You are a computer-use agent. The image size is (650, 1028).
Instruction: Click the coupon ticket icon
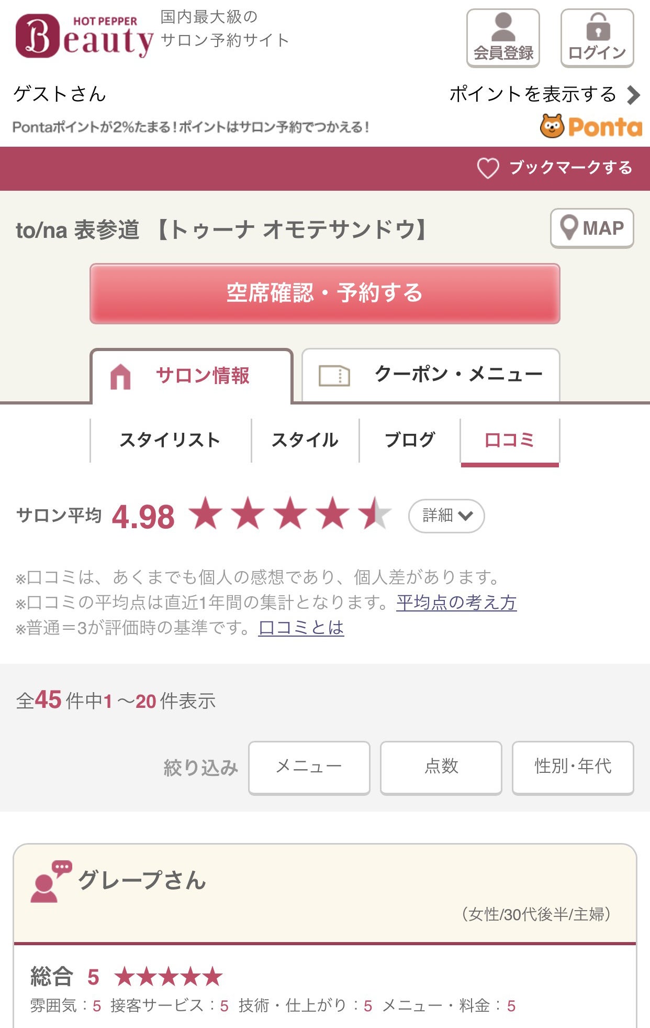[x=334, y=375]
